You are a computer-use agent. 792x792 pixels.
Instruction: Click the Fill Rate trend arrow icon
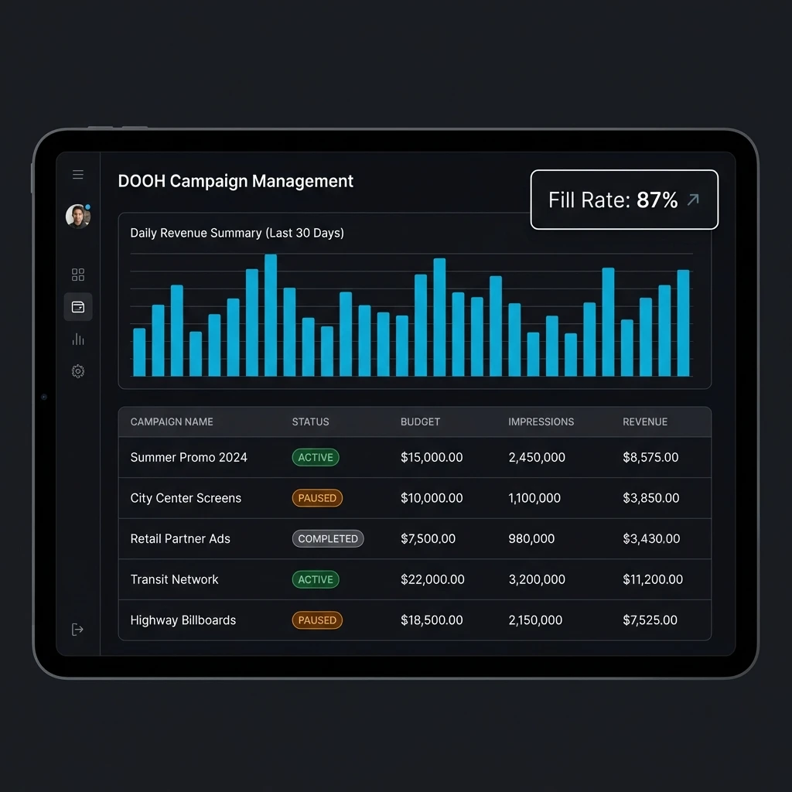click(694, 200)
